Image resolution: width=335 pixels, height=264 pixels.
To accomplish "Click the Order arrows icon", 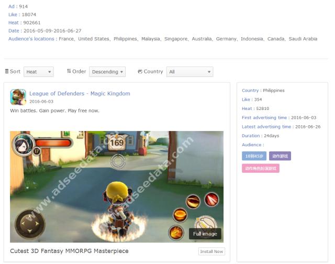I will pyautogui.click(x=69, y=71).
